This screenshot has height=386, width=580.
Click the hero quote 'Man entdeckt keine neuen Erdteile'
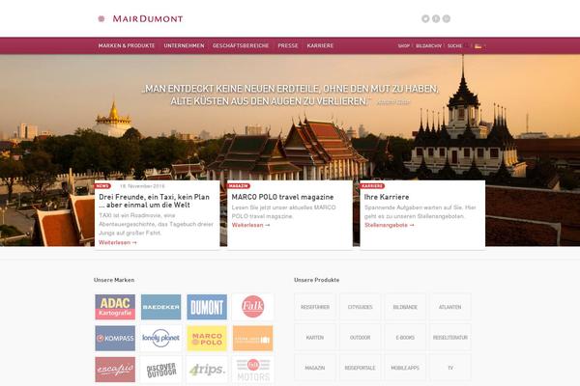pos(290,95)
